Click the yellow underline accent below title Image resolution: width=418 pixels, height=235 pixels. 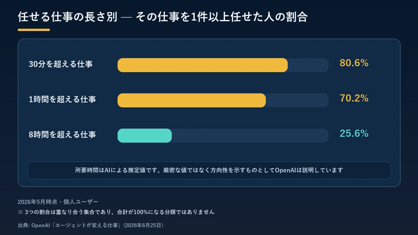[34, 30]
